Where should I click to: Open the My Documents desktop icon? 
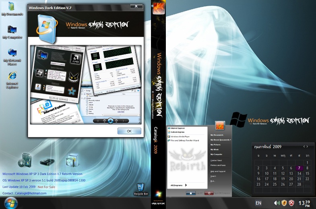point(12,9)
